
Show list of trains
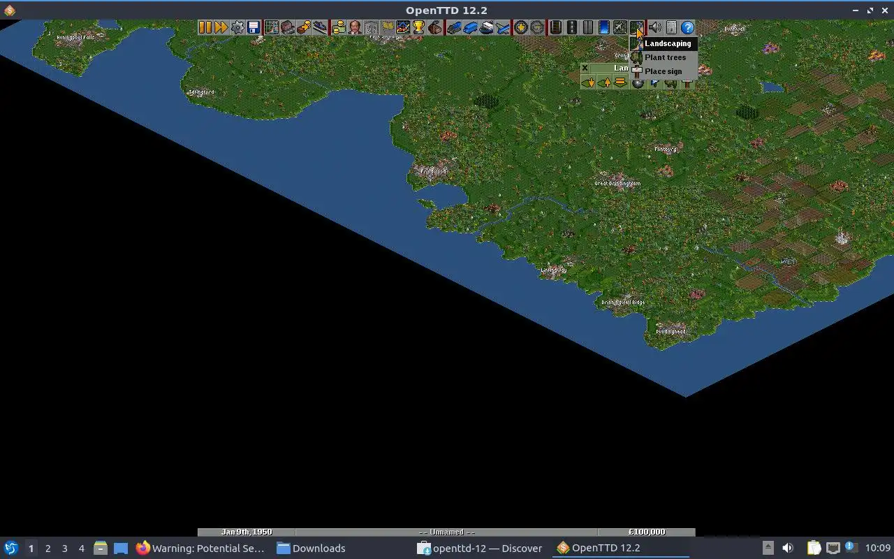coord(454,27)
